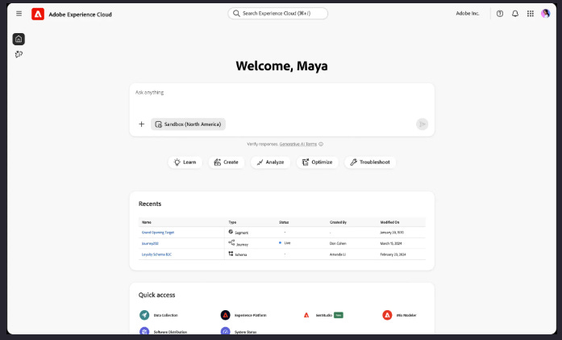Click the Experience Platform black icon
The width and height of the screenshot is (562, 340).
(x=225, y=315)
